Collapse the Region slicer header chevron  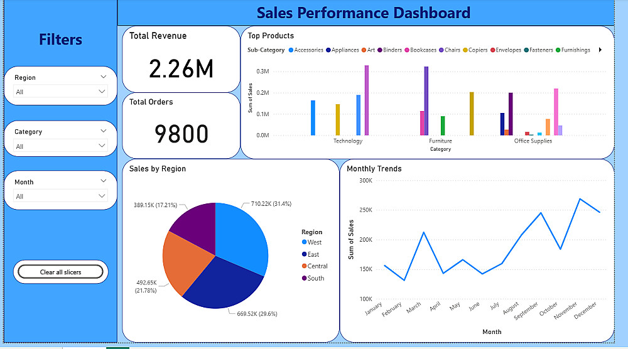click(104, 77)
